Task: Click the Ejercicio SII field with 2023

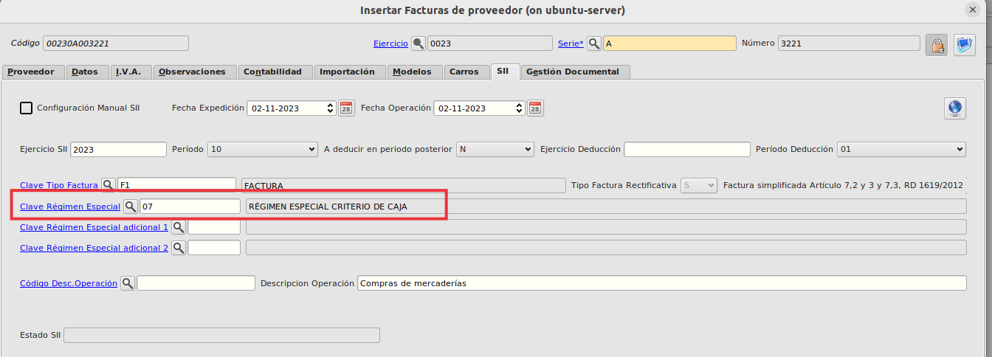Action: click(119, 149)
